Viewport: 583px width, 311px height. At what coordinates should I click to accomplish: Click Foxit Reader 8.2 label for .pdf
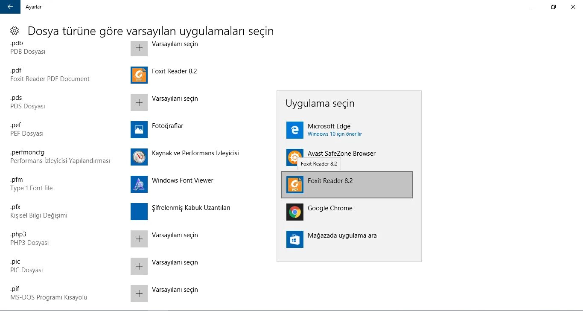175,71
